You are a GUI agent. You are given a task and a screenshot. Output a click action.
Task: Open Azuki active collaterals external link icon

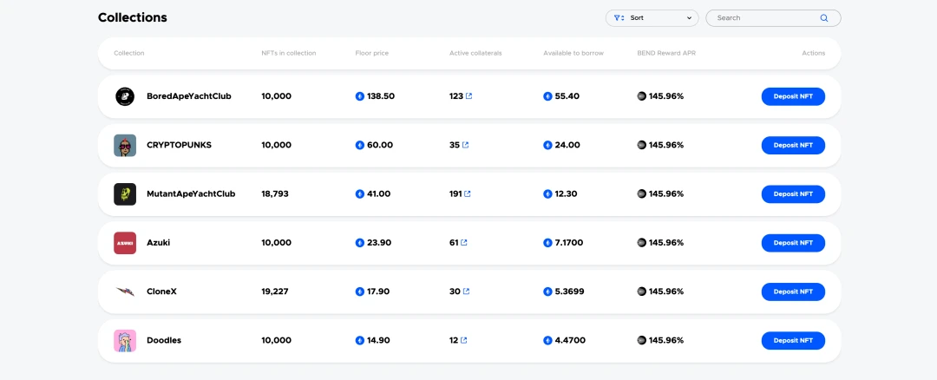tap(464, 243)
